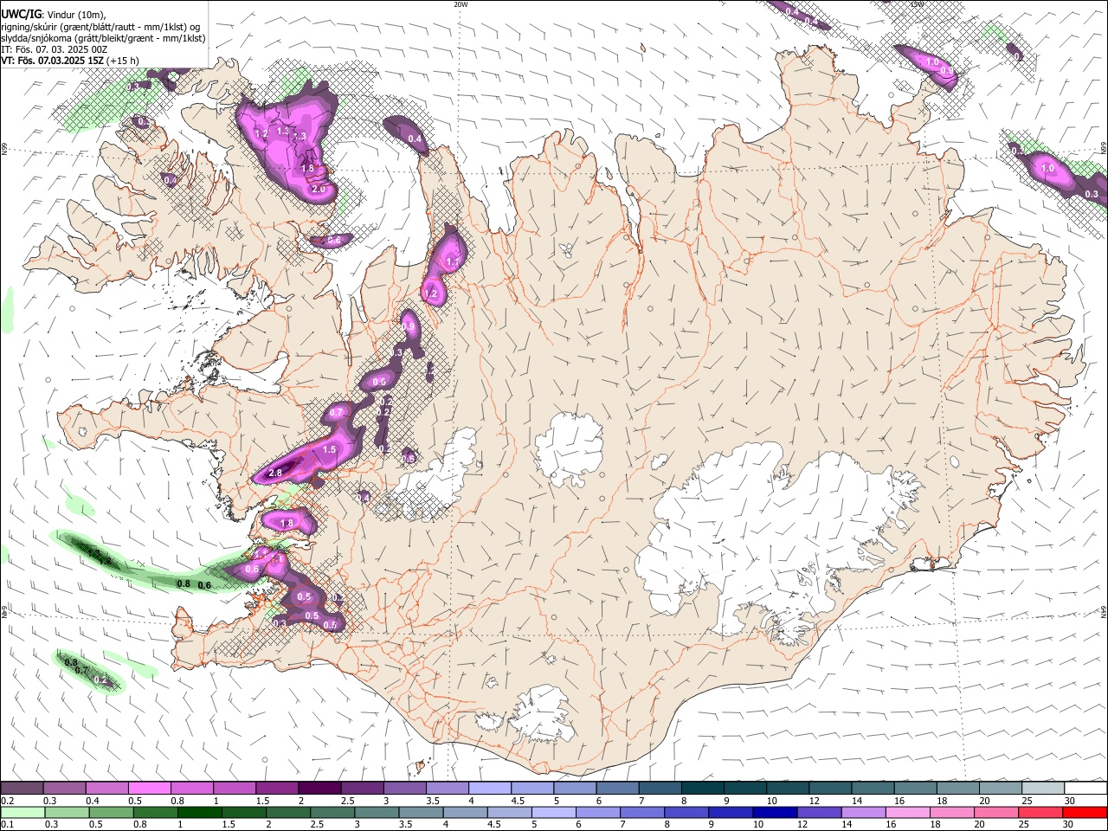Click the 0.7 value in the purple snow band

pyautogui.click(x=337, y=413)
